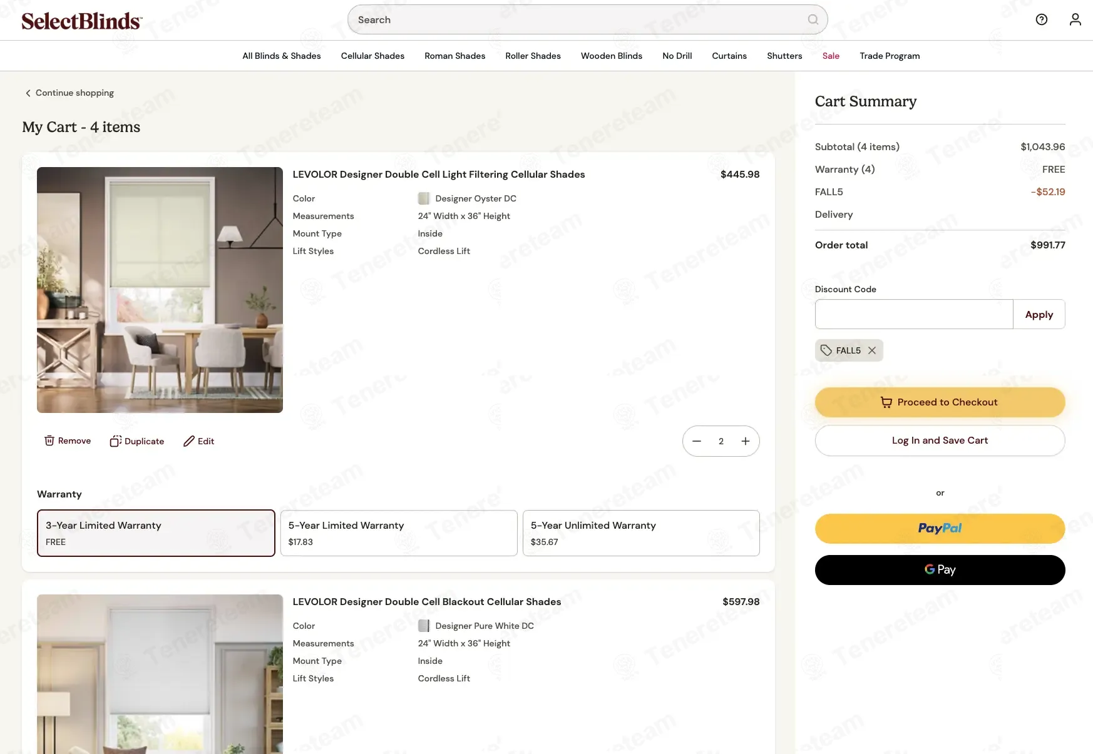1093x754 pixels.
Task: Click the SelectBlinds logo
Action: (x=81, y=21)
